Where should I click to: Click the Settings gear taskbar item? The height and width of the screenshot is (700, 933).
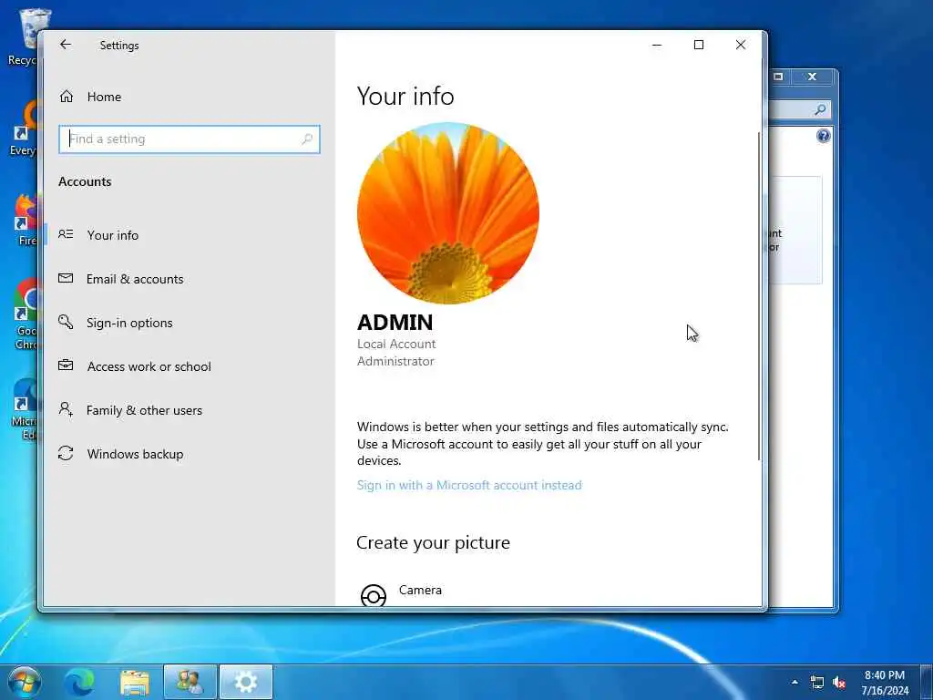click(x=246, y=682)
